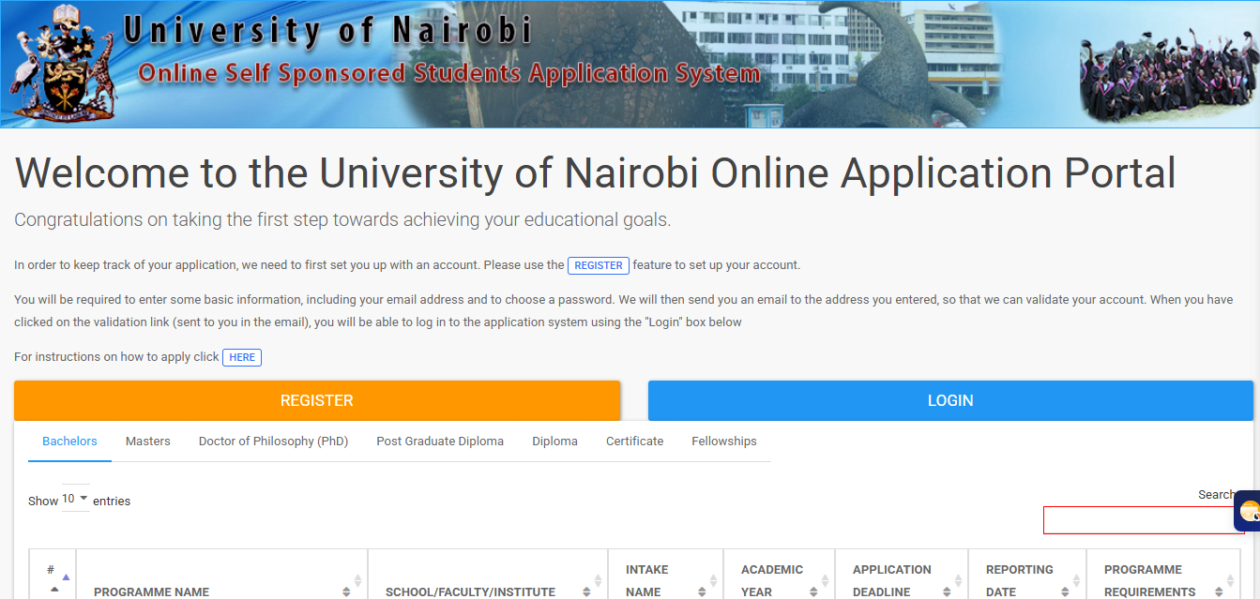Click the inline REGISTER link in instructions
The image size is (1260, 599).
(x=599, y=265)
